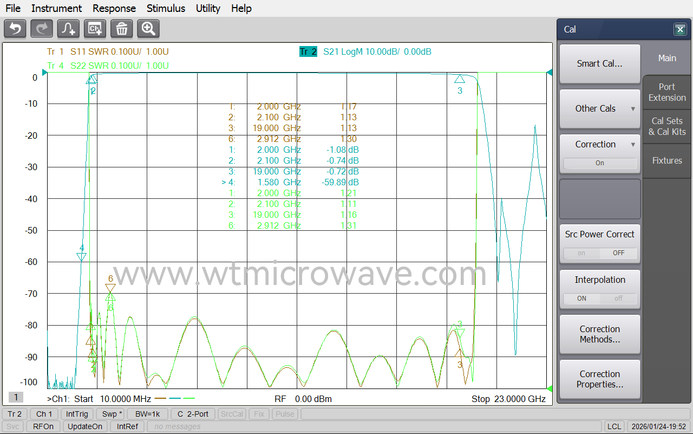Image resolution: width=693 pixels, height=434 pixels.
Task: Open the Stimulus menu
Action: tap(166, 8)
